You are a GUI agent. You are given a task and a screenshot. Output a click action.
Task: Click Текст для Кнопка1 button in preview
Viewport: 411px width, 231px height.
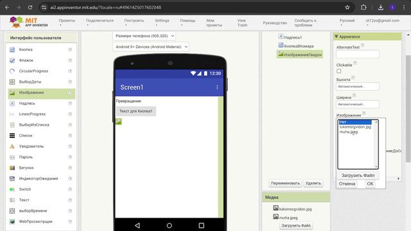(x=136, y=111)
